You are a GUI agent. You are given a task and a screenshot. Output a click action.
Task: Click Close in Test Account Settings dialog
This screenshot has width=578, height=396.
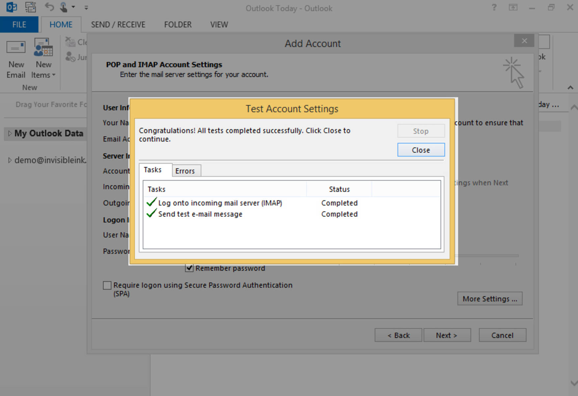[421, 150]
